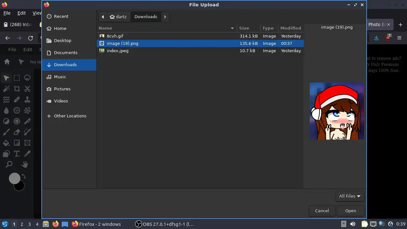This screenshot has width=407, height=229.
Task: Click Pixlr Home icon
Action: (x=7, y=62)
